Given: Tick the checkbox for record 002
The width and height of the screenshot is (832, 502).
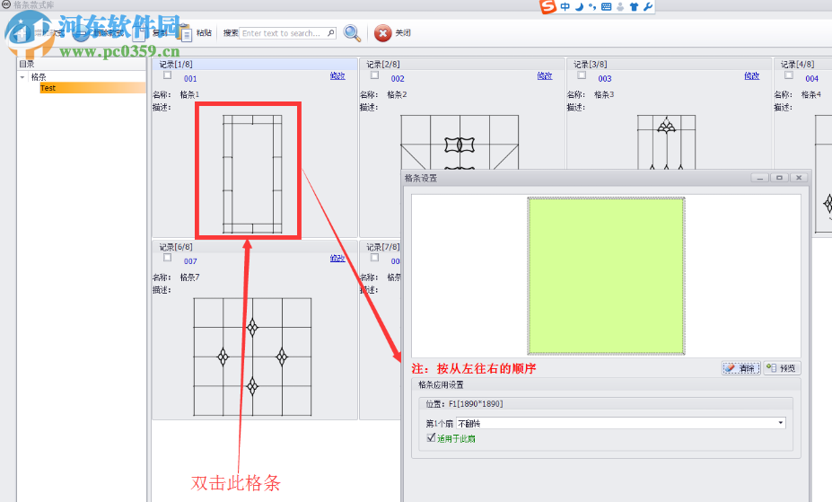Looking at the screenshot, I should coord(374,75).
